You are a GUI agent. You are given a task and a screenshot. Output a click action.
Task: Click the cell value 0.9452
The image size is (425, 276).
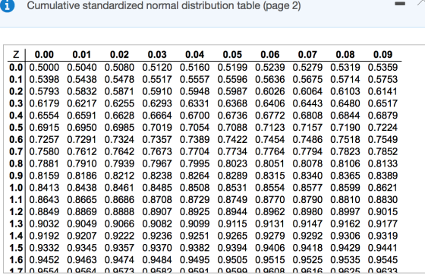44,260
